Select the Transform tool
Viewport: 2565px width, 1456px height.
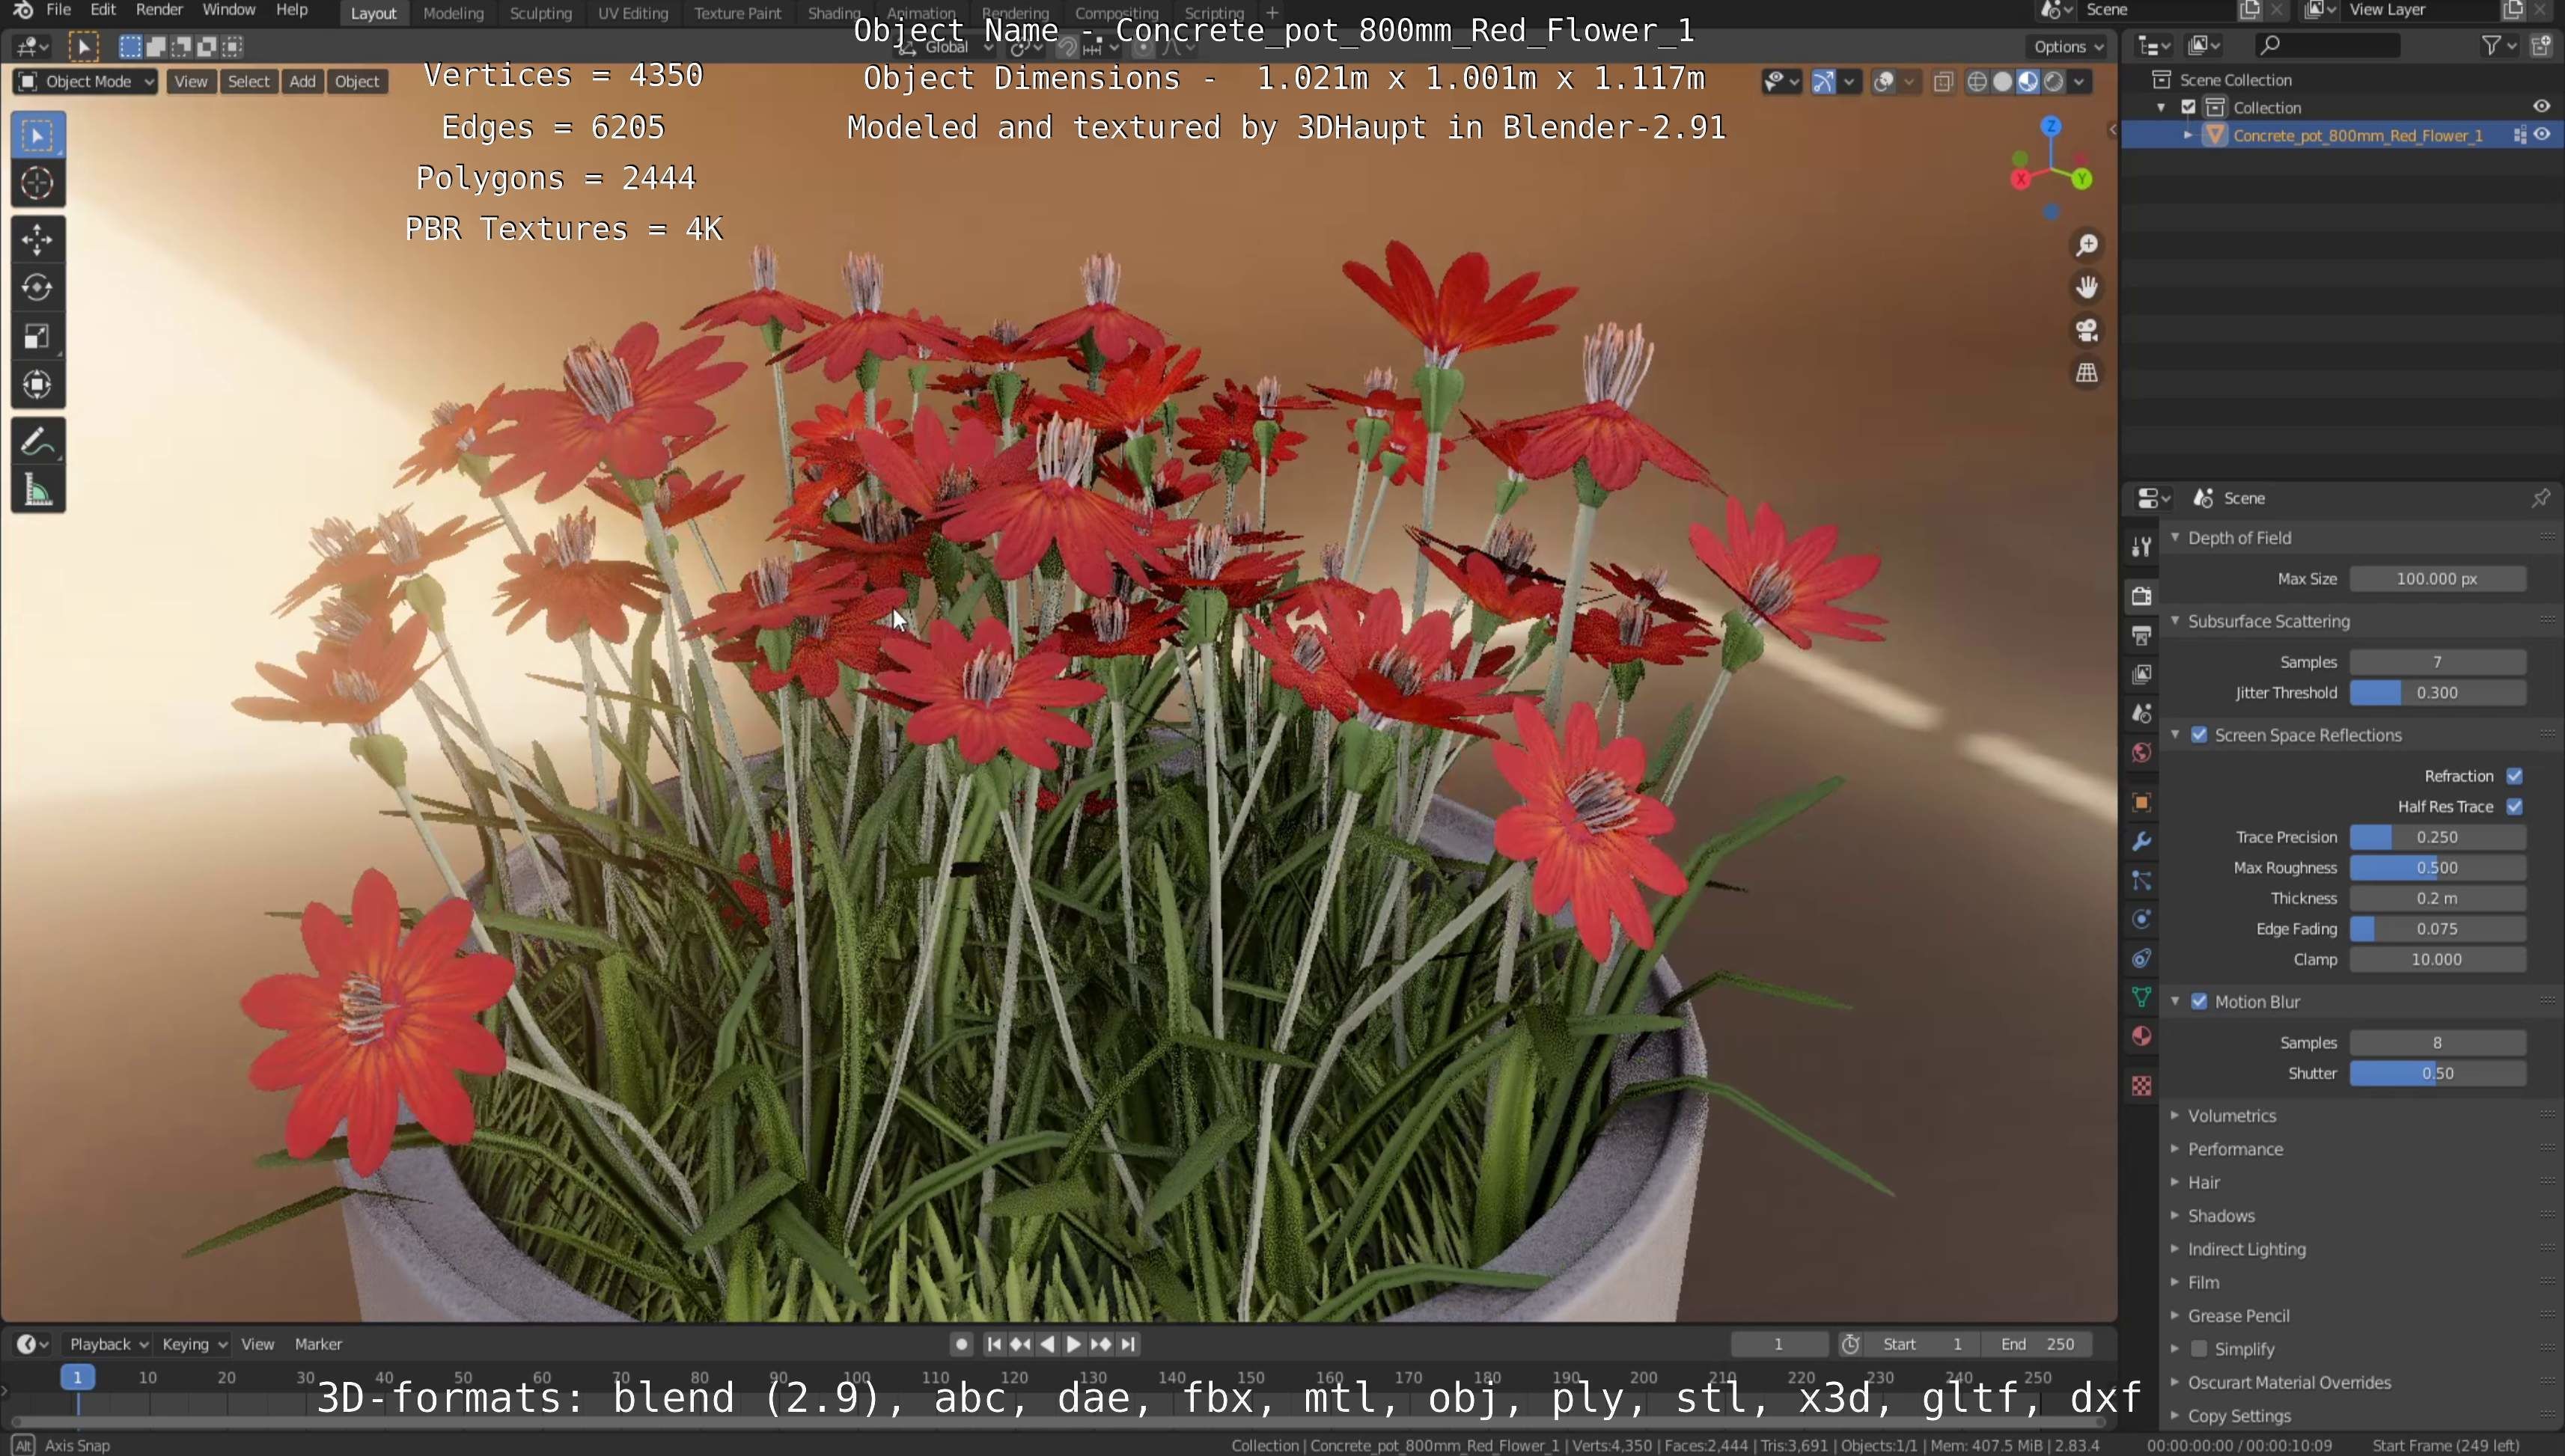click(x=38, y=385)
